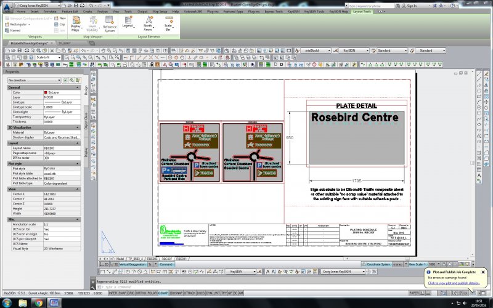Open the Display Maps tool
Viewport: 493px width, 308px height.
coord(75,24)
